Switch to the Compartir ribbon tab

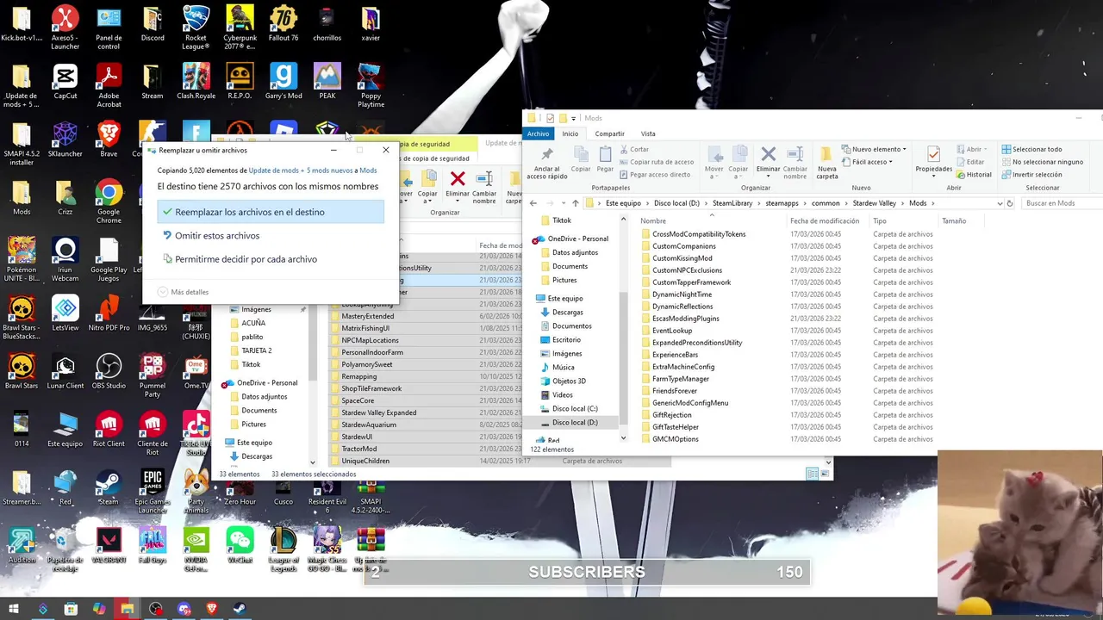[x=609, y=133]
